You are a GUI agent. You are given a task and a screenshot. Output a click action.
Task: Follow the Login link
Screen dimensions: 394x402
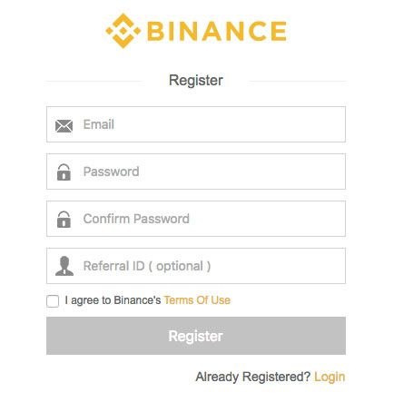[x=330, y=377]
